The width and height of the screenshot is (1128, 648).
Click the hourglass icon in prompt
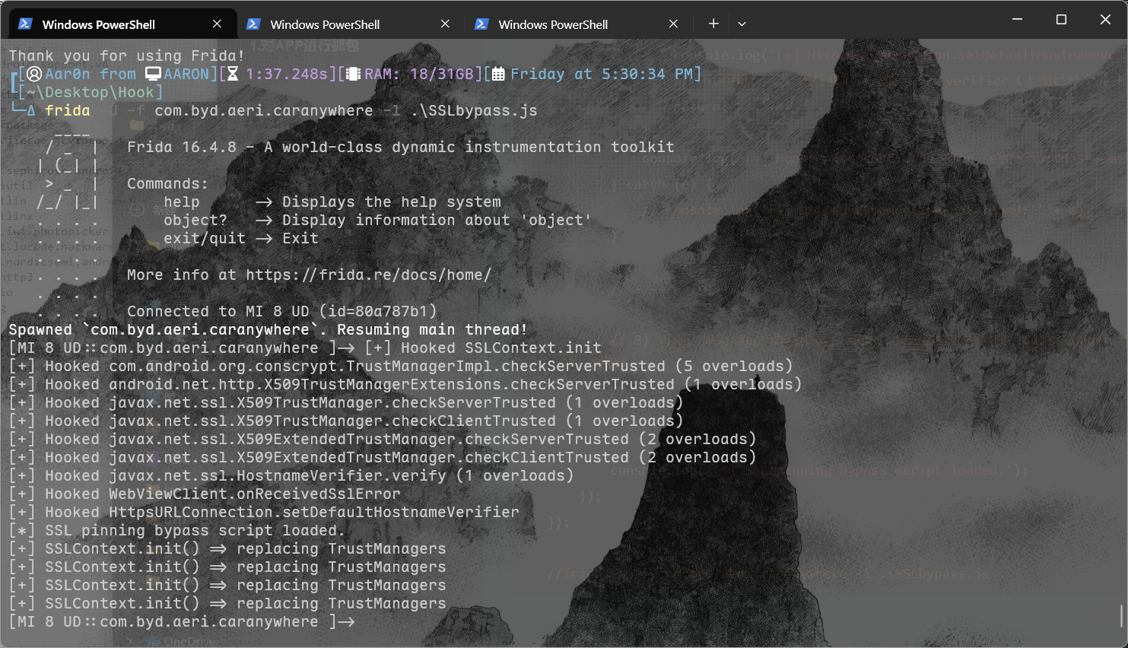233,74
